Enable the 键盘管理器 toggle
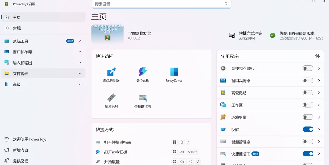The image size is (329, 165). coord(308,142)
